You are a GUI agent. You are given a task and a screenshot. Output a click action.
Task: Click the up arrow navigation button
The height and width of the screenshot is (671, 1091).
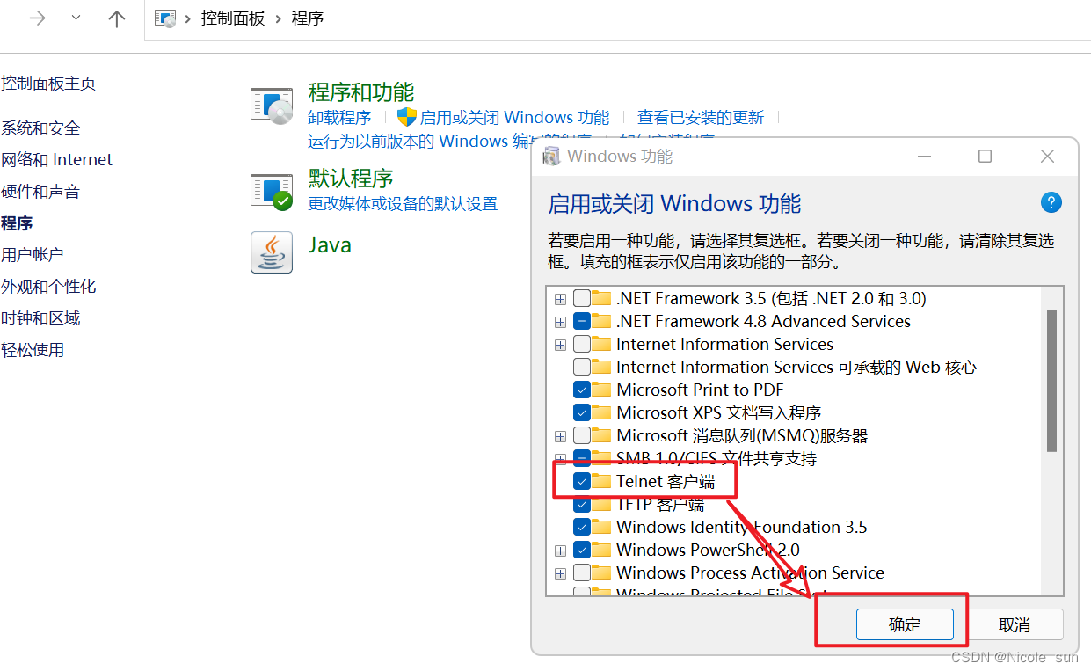tap(116, 18)
